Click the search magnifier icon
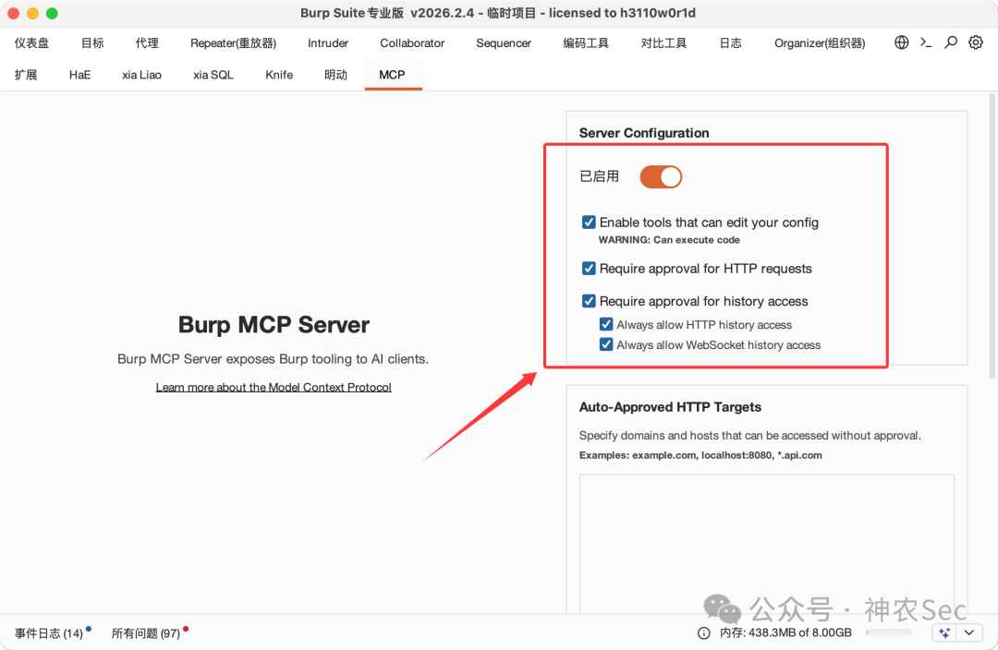The width and height of the screenshot is (998, 650). 950,42
